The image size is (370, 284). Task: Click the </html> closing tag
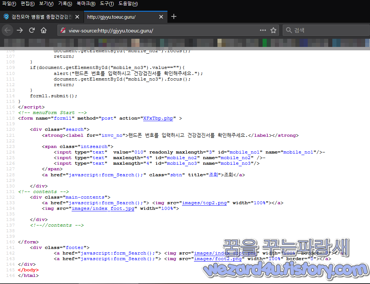(28, 275)
